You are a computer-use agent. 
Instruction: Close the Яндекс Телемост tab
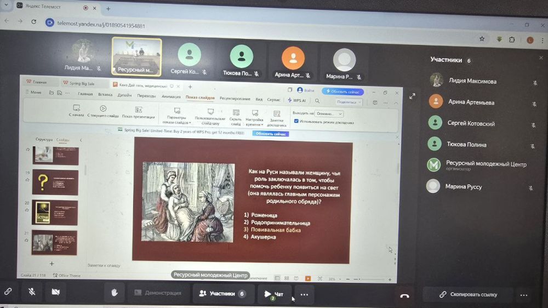94,8
